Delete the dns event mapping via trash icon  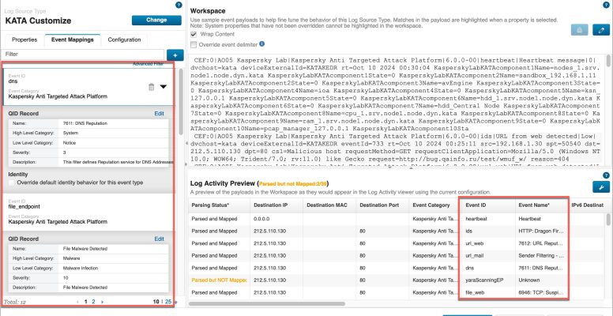[152, 87]
